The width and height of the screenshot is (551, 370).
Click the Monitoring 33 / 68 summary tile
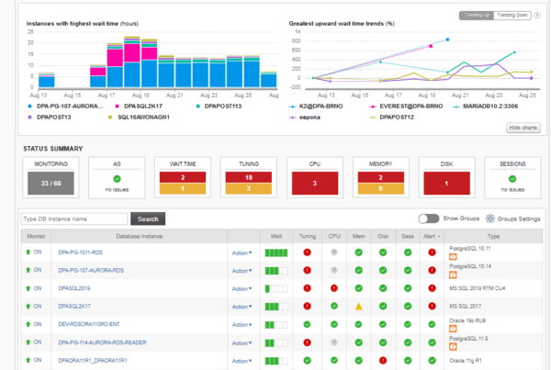point(51,183)
